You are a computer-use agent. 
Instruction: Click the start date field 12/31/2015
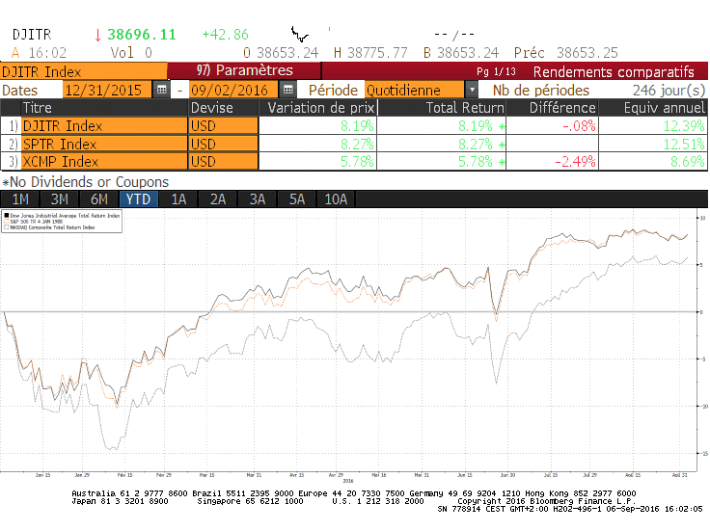108,90
